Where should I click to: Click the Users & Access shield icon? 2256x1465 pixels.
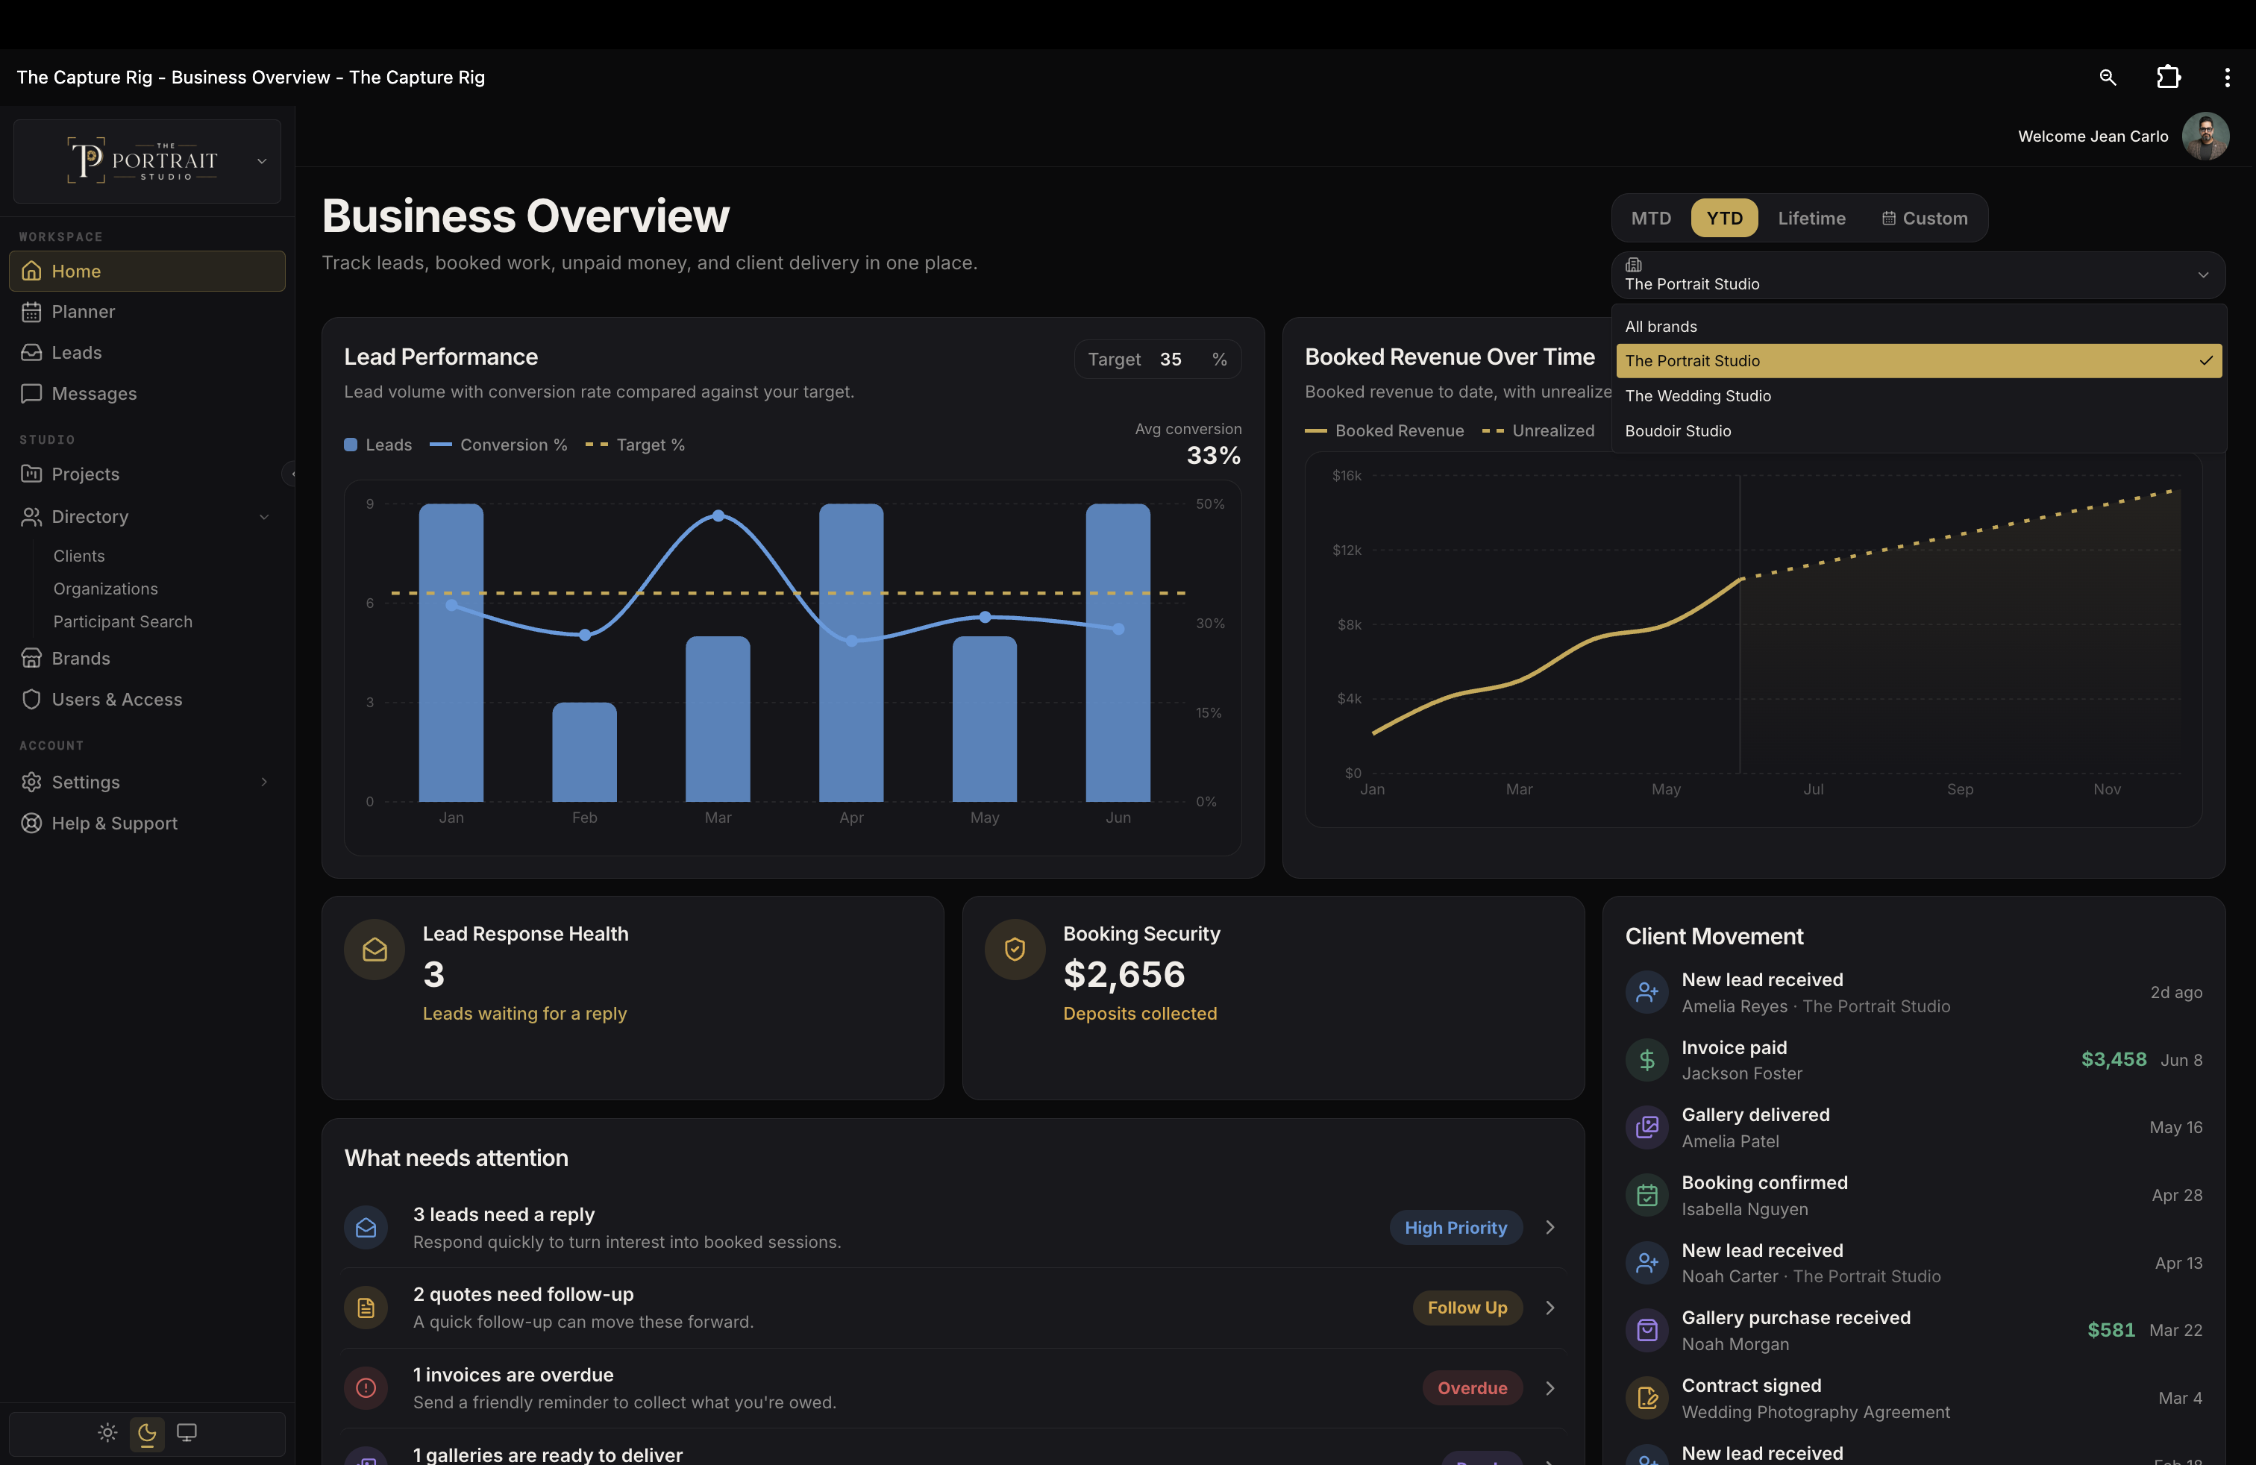tap(31, 700)
